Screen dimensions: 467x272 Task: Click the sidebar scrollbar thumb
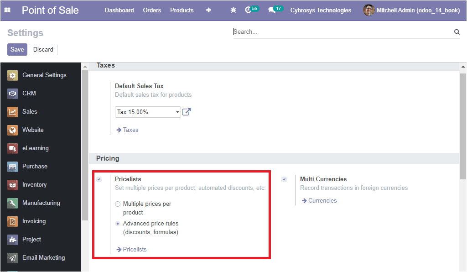click(x=85, y=146)
